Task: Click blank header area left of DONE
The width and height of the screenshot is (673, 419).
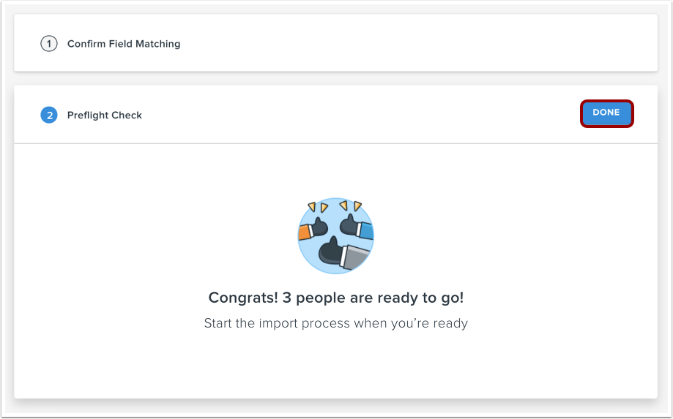Action: coord(366,116)
